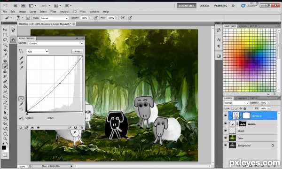Switch to the Color tab

(243, 26)
